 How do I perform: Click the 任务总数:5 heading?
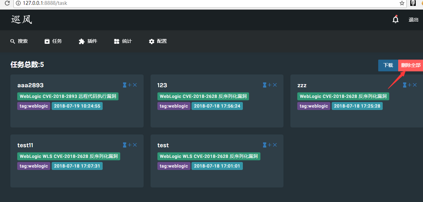coord(27,64)
